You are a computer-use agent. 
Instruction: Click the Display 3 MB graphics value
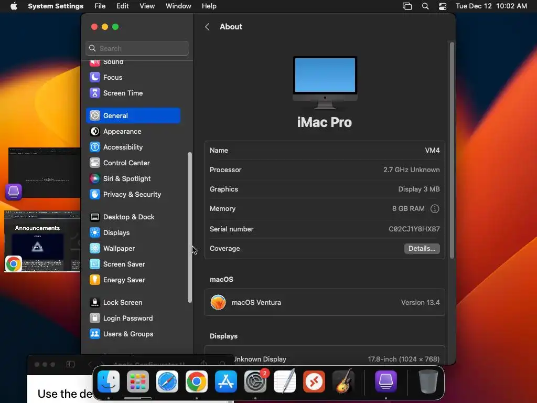pyautogui.click(x=419, y=189)
